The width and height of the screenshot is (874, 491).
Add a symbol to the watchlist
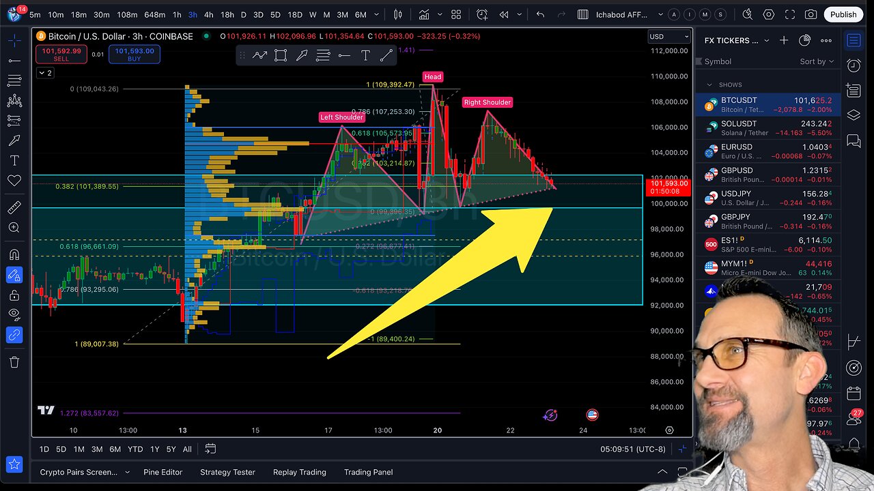pyautogui.click(x=784, y=40)
